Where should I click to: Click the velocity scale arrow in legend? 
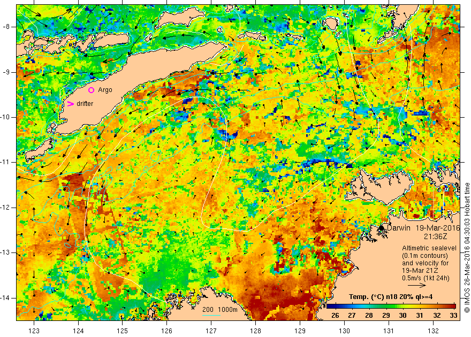[x=417, y=285]
